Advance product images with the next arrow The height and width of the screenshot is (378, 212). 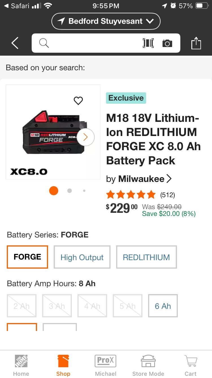(x=85, y=137)
